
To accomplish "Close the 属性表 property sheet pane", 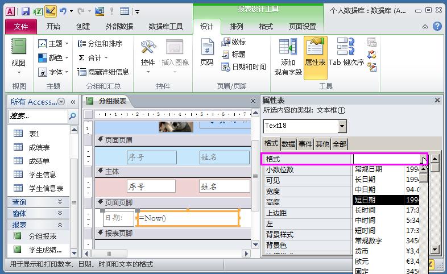I will pyautogui.click(x=437, y=100).
